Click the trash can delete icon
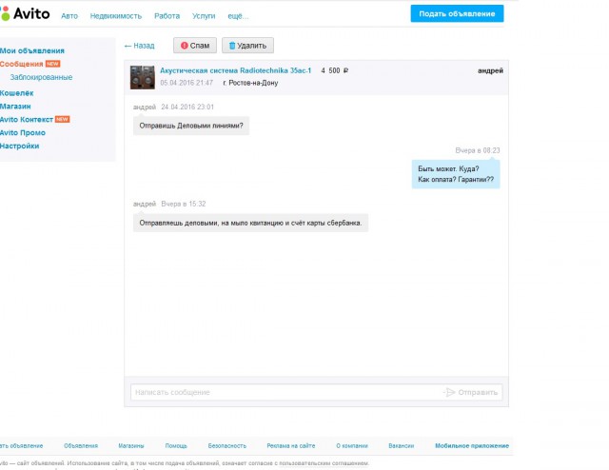This screenshot has height=470, width=609. pyautogui.click(x=232, y=46)
